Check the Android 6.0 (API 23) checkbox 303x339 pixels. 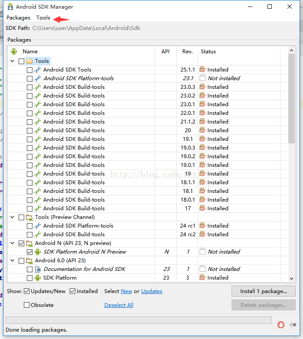21,261
